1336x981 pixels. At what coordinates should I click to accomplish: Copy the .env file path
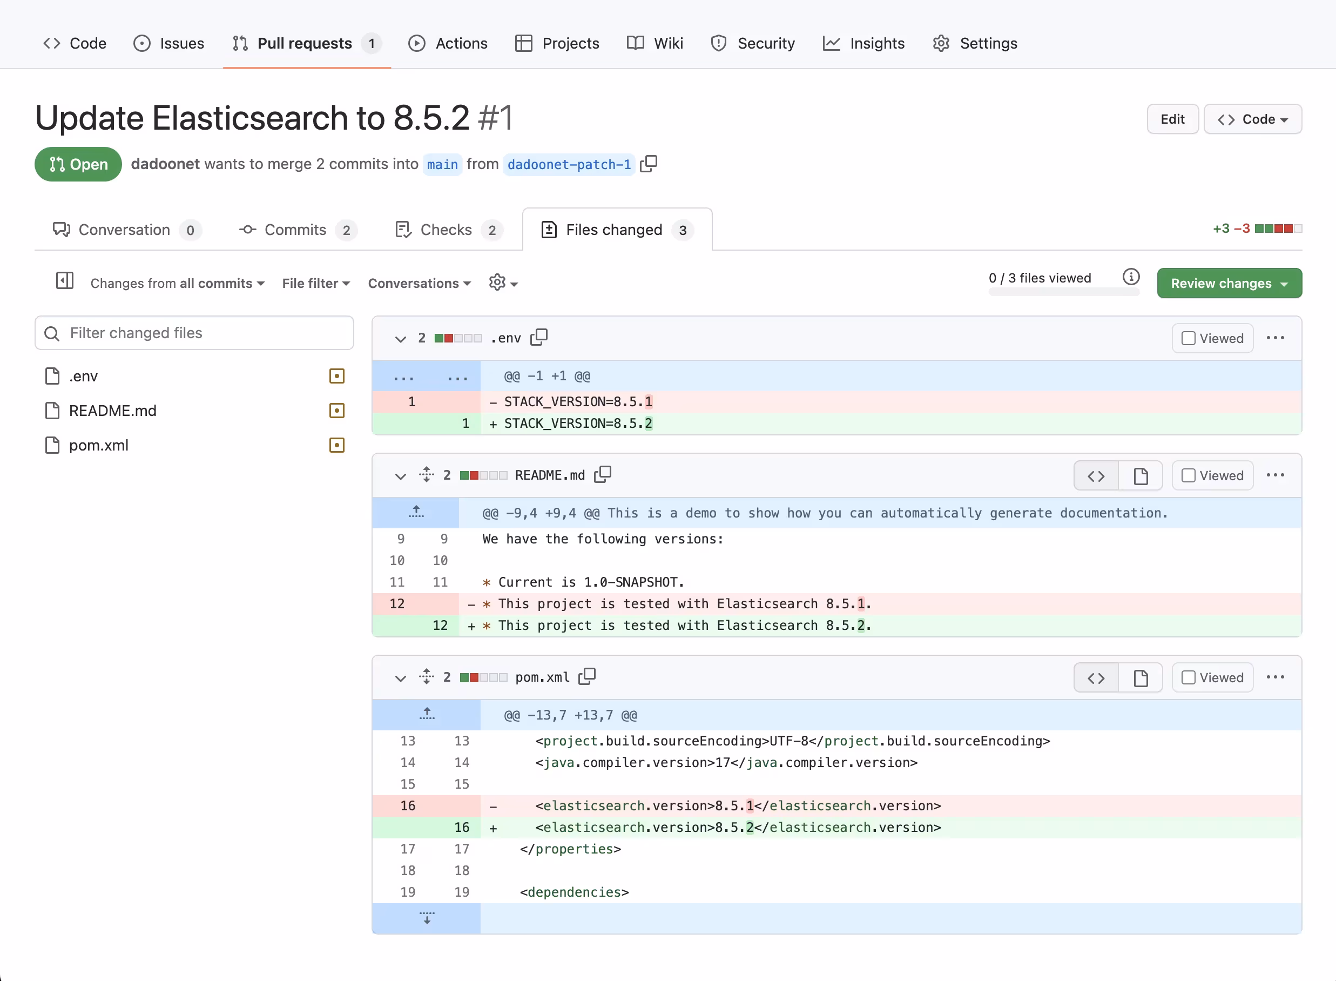pyautogui.click(x=539, y=337)
